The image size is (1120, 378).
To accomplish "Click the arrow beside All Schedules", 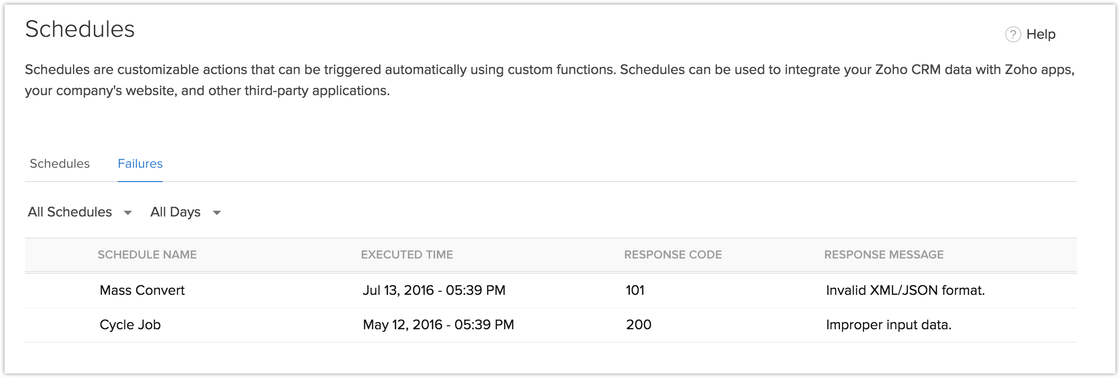I will tap(128, 213).
